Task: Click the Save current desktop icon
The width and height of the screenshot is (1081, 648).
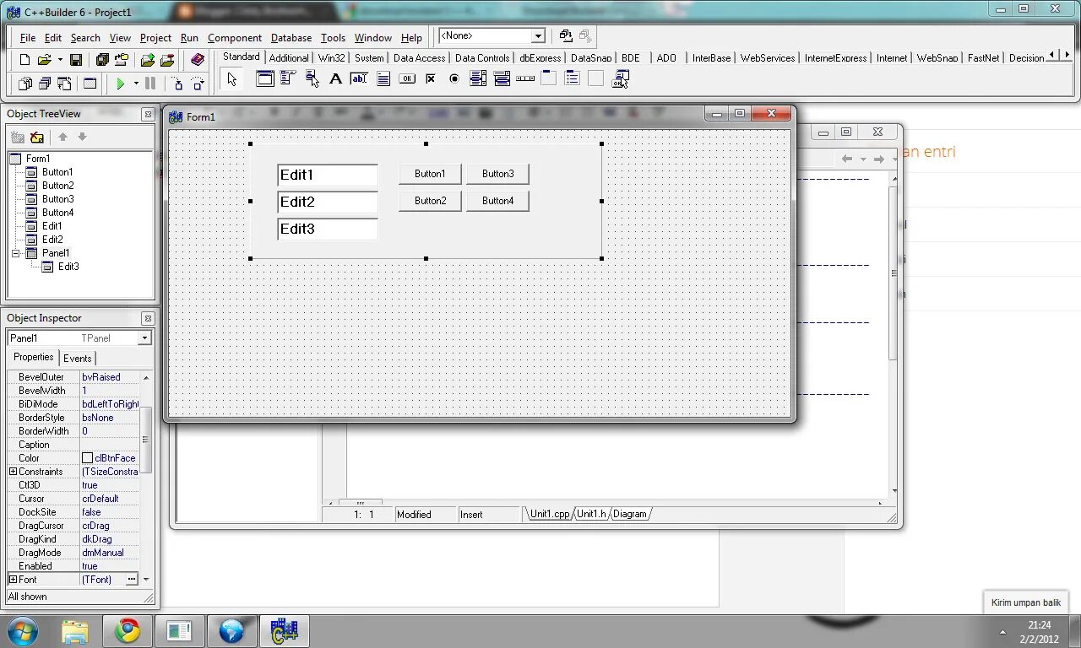Action: click(x=566, y=35)
